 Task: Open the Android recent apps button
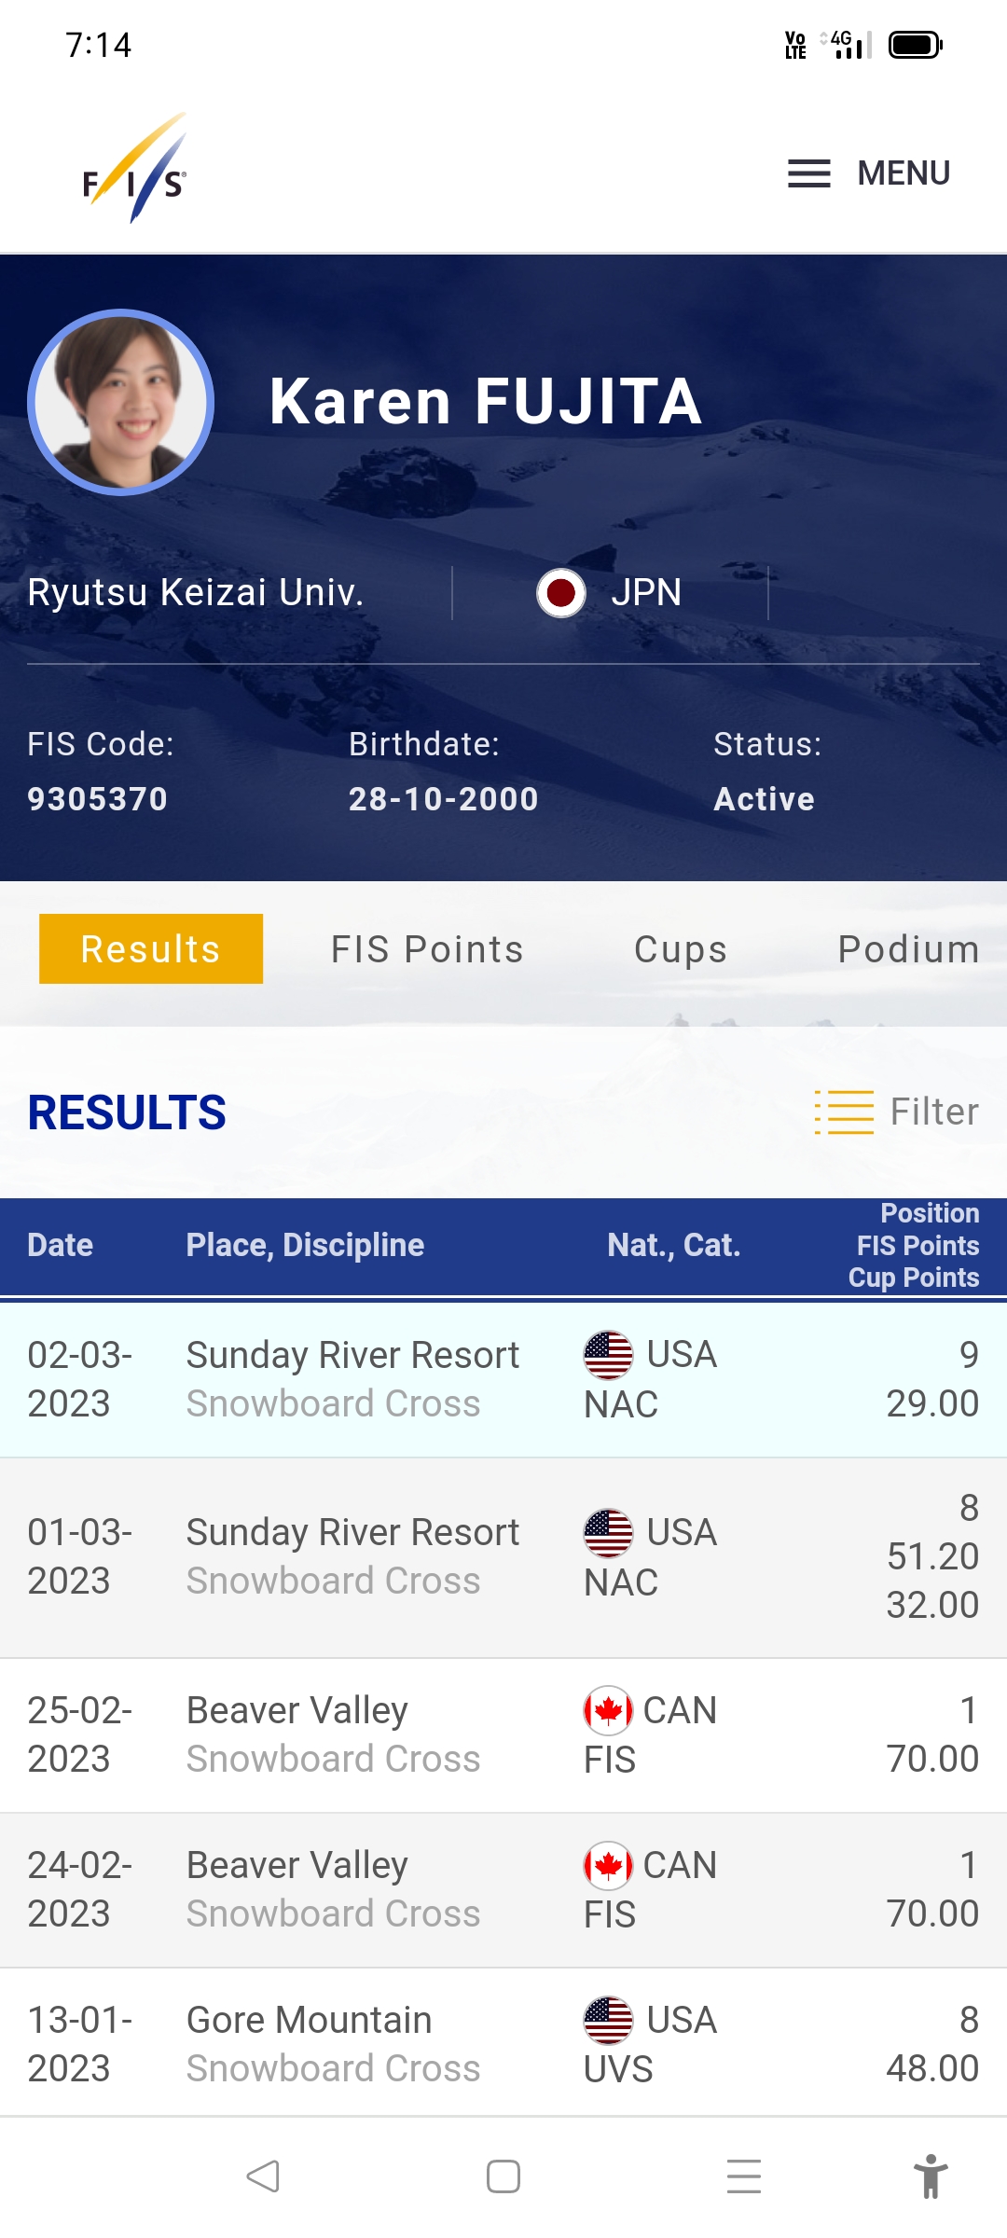(x=744, y=2176)
